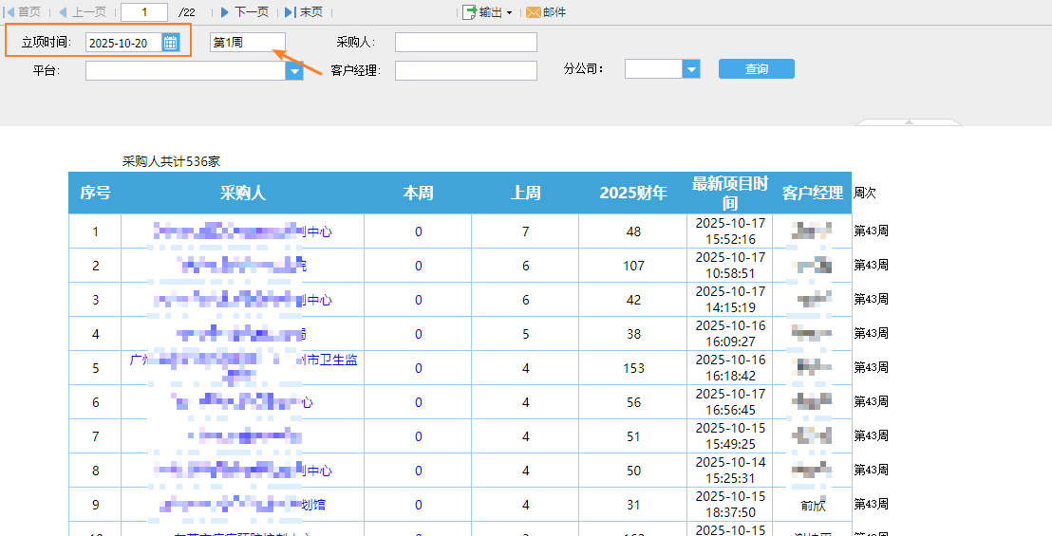Collapse the filter panel with the arrow handle
Image resolution: width=1052 pixels, height=536 pixels.
click(909, 121)
